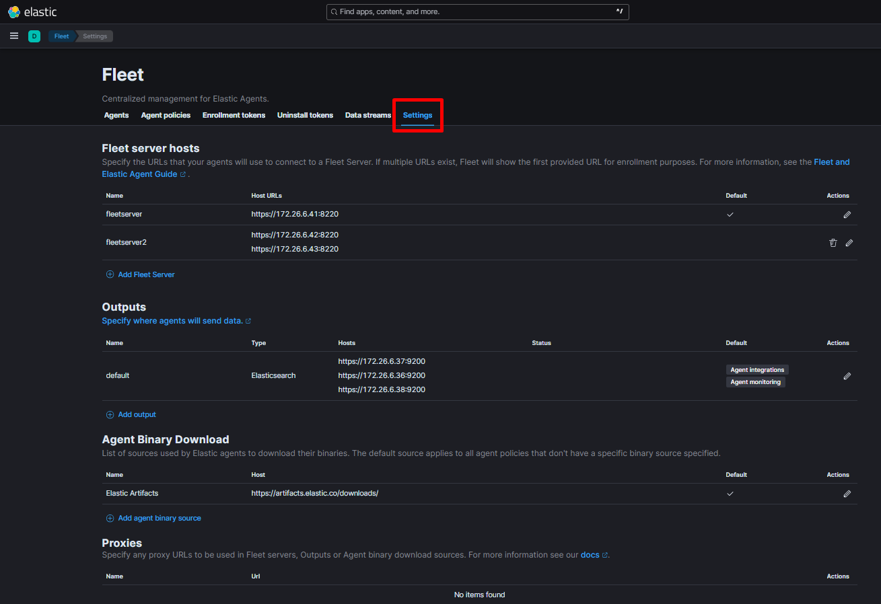Click the Elastic logo icon
Screen dimensions: 881x604
[14, 12]
